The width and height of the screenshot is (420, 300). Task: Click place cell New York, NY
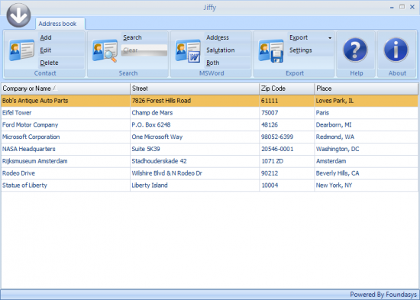tap(366, 185)
